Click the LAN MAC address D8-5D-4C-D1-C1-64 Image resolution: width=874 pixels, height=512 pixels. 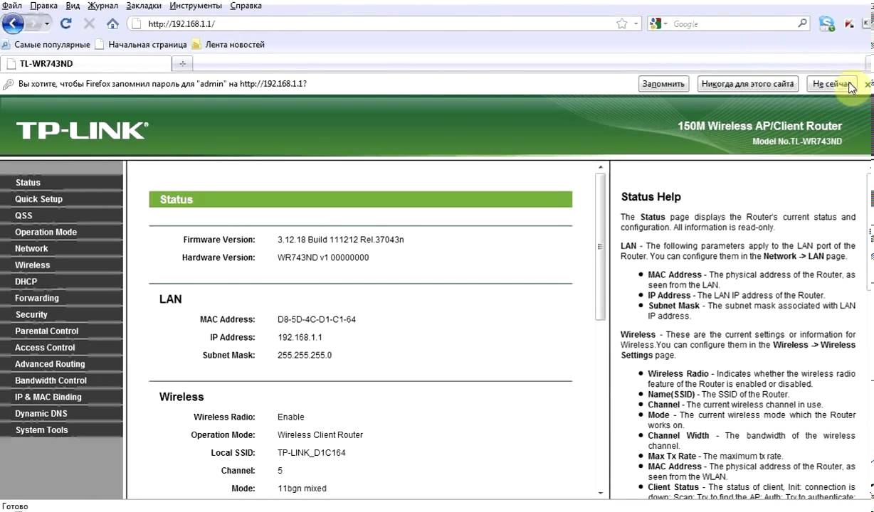317,319
